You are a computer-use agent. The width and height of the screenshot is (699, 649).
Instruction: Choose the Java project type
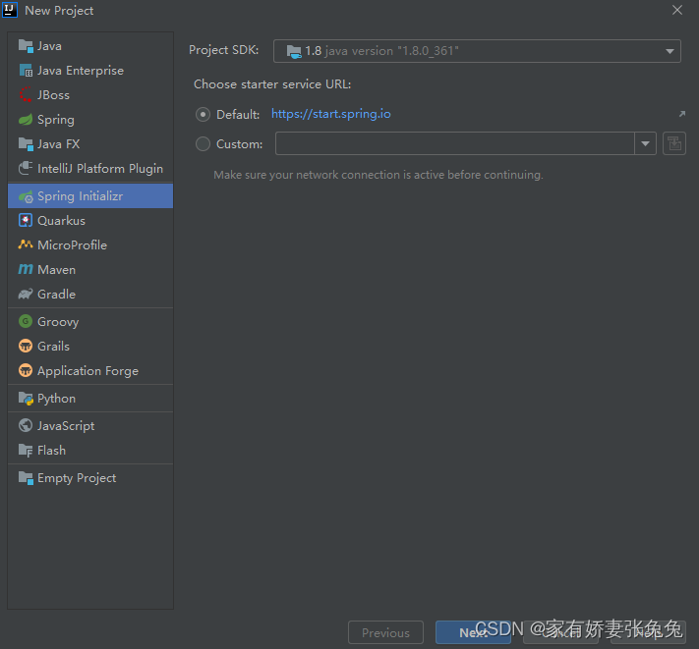[90, 46]
